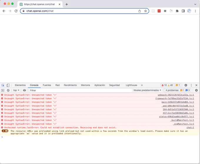View site security lock info
The height and width of the screenshot is (164, 200).
[x=24, y=11]
